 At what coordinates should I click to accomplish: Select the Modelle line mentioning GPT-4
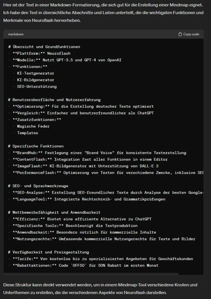(67, 60)
